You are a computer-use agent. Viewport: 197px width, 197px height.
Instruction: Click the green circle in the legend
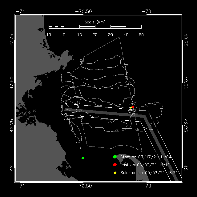pos(115,157)
